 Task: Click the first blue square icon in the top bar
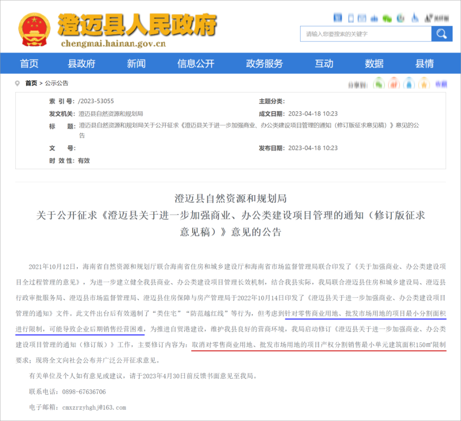click(338, 18)
